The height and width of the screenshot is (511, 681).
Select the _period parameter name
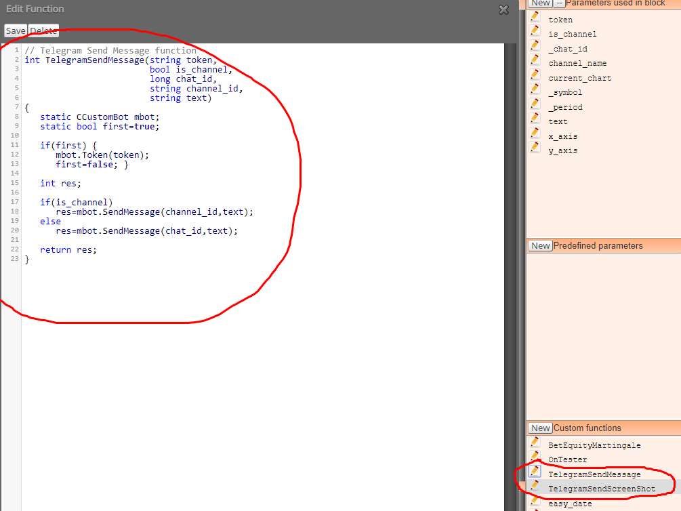point(565,107)
